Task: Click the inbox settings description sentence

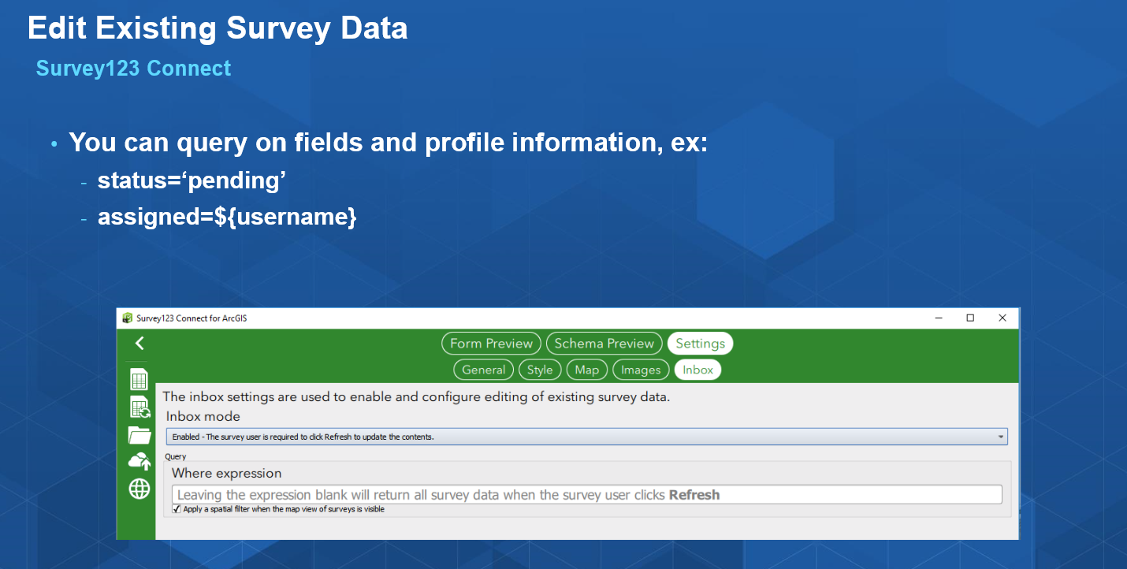Action: tap(416, 397)
